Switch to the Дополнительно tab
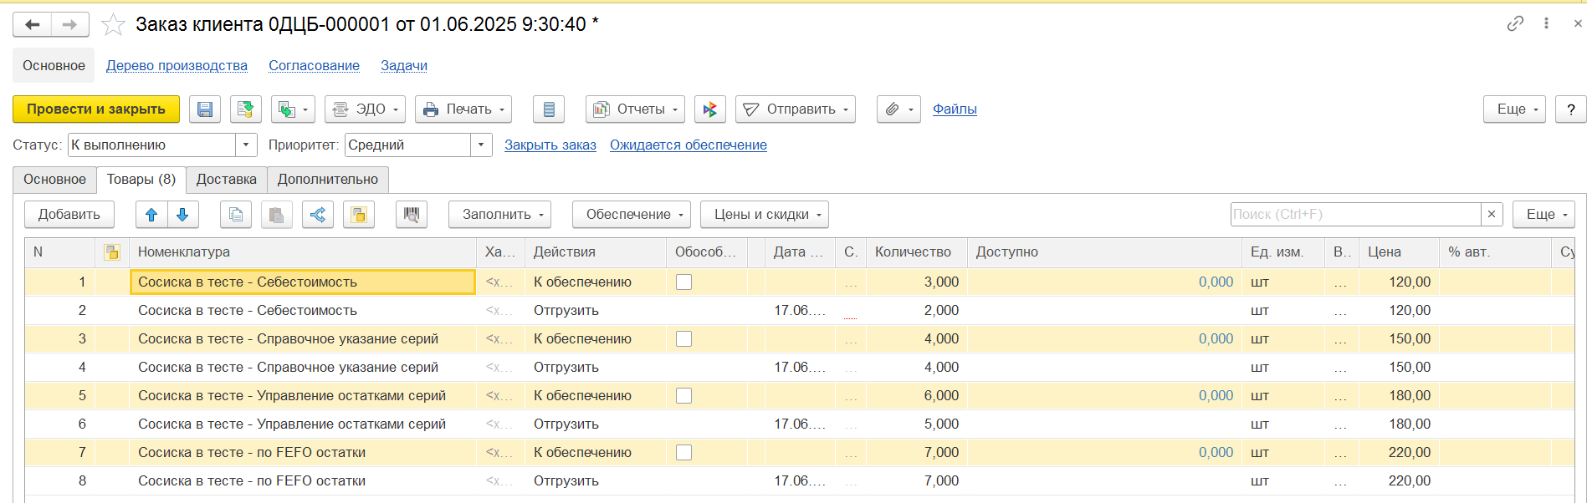 coord(327,180)
